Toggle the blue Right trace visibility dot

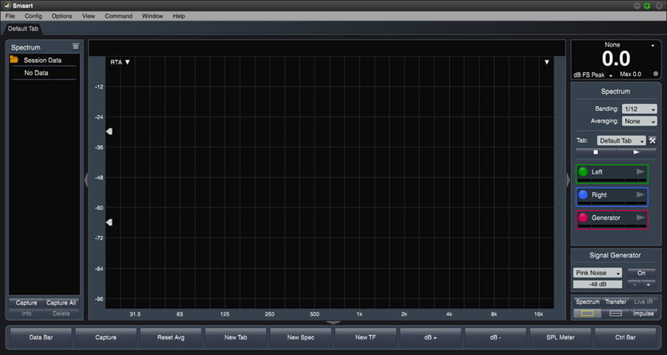point(583,195)
